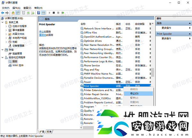Select the 任务计划程序 tree node
This screenshot has height=138, width=192.
point(20,26)
